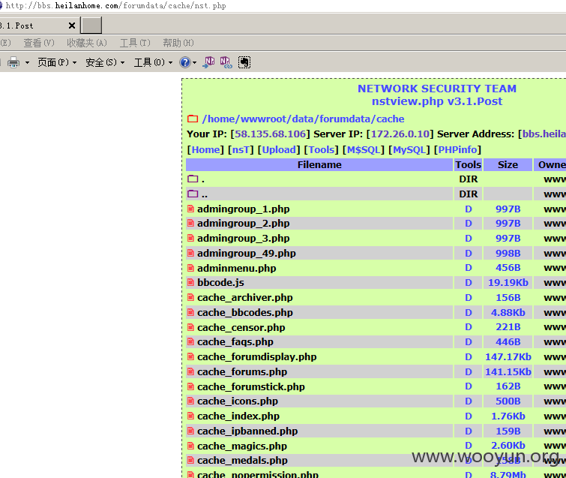Open a new blank tab
Viewport: 566px width, 478px height.
click(91, 26)
